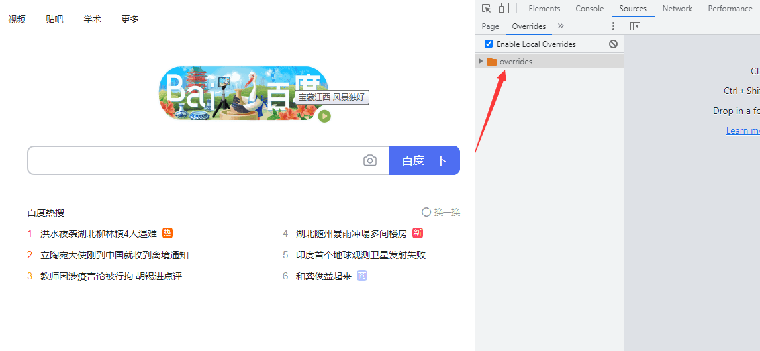
Task: Uncheck Enable Local Overrides checkbox
Action: tap(489, 44)
